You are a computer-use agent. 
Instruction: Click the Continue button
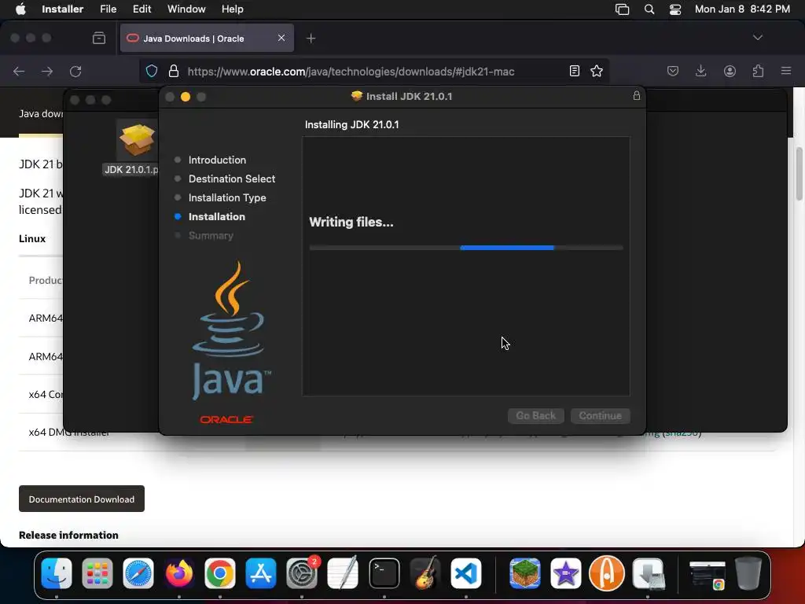point(600,415)
